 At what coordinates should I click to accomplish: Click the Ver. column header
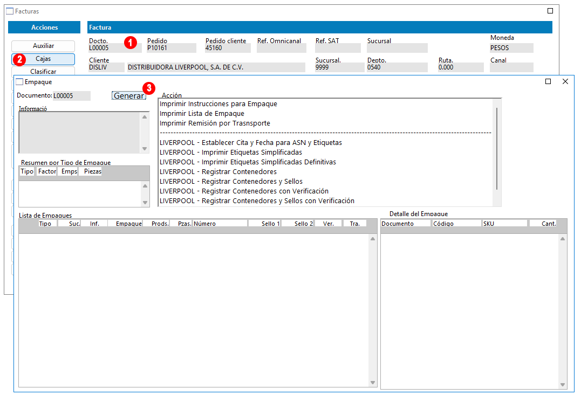pyautogui.click(x=329, y=224)
